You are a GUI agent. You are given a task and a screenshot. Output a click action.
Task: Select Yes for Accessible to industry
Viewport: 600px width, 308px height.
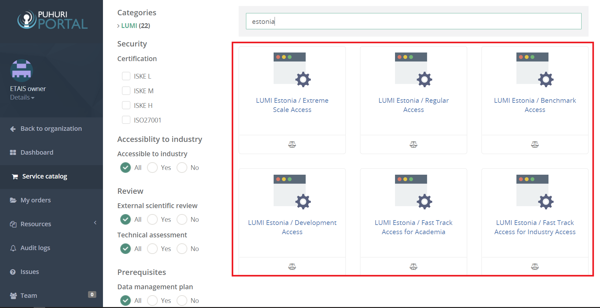(x=152, y=167)
